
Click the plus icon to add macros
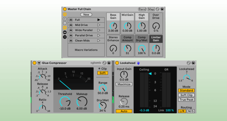tap(65, 19)
